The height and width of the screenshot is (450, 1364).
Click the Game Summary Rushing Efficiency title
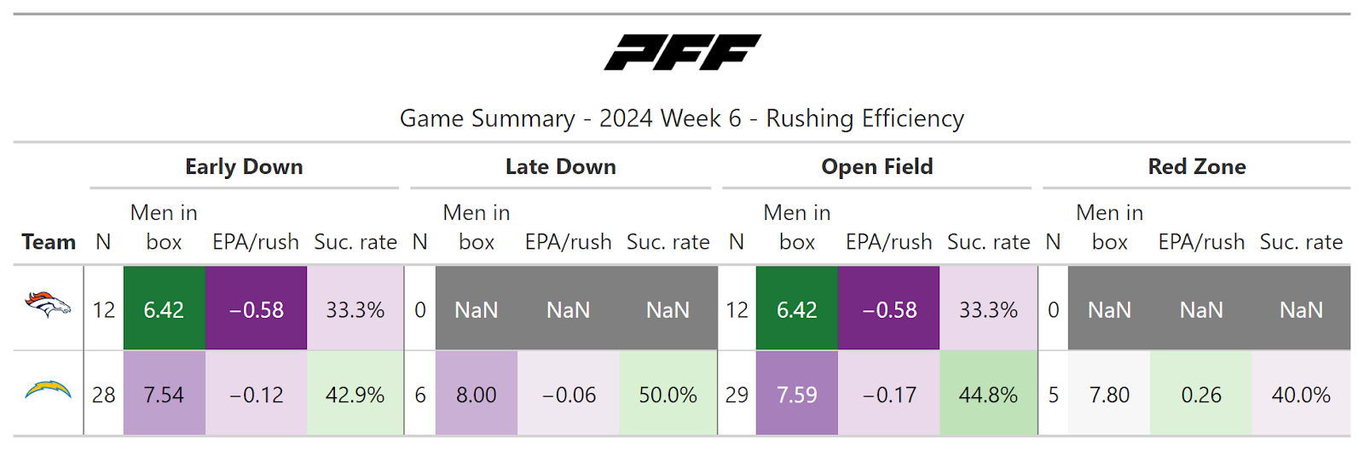click(682, 118)
